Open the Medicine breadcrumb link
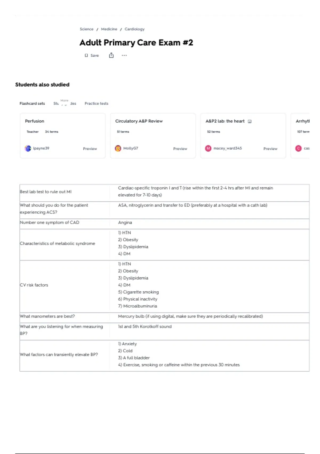The image size is (320, 454). coord(109,29)
